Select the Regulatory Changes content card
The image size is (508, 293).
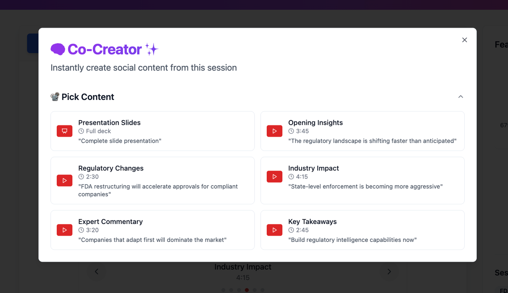[152, 180]
